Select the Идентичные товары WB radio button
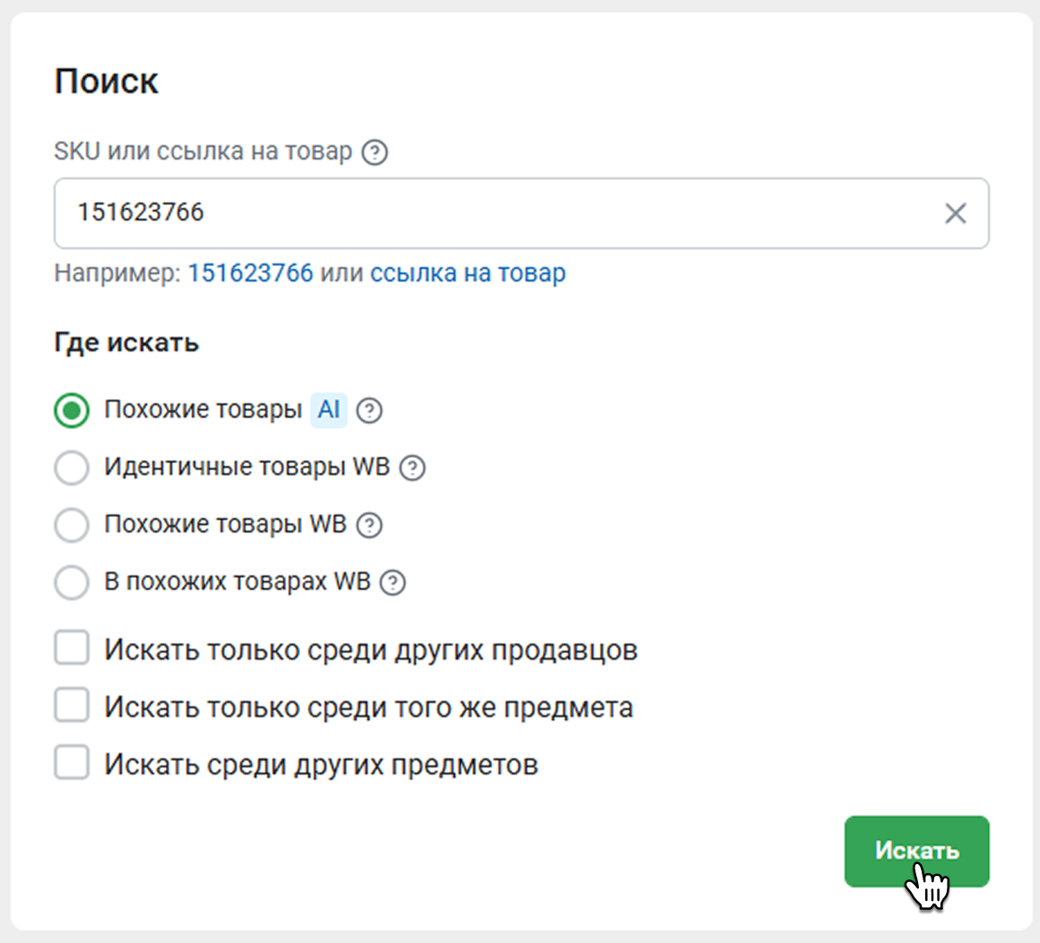 coord(72,468)
